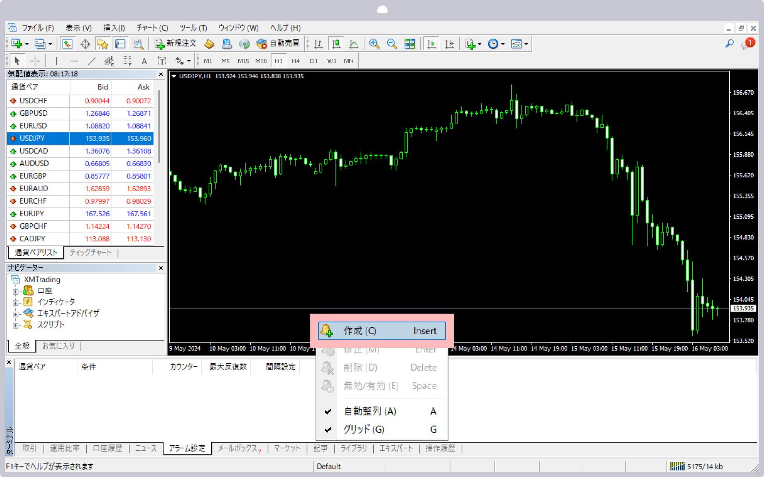Select 作成 (C) in context menu

coord(382,331)
